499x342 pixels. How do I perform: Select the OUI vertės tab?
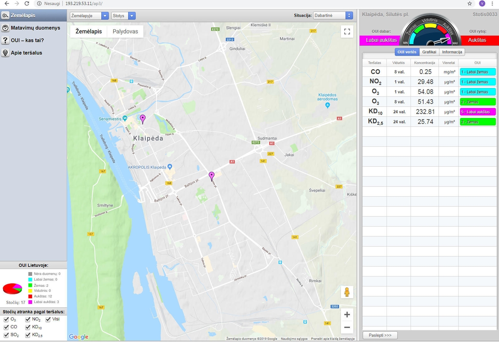(x=407, y=52)
